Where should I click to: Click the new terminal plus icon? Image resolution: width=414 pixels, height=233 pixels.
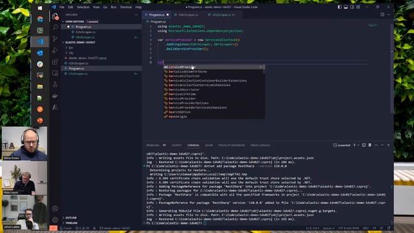coord(354,145)
